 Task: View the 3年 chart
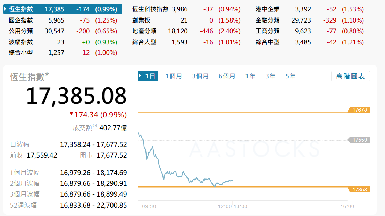270,76
